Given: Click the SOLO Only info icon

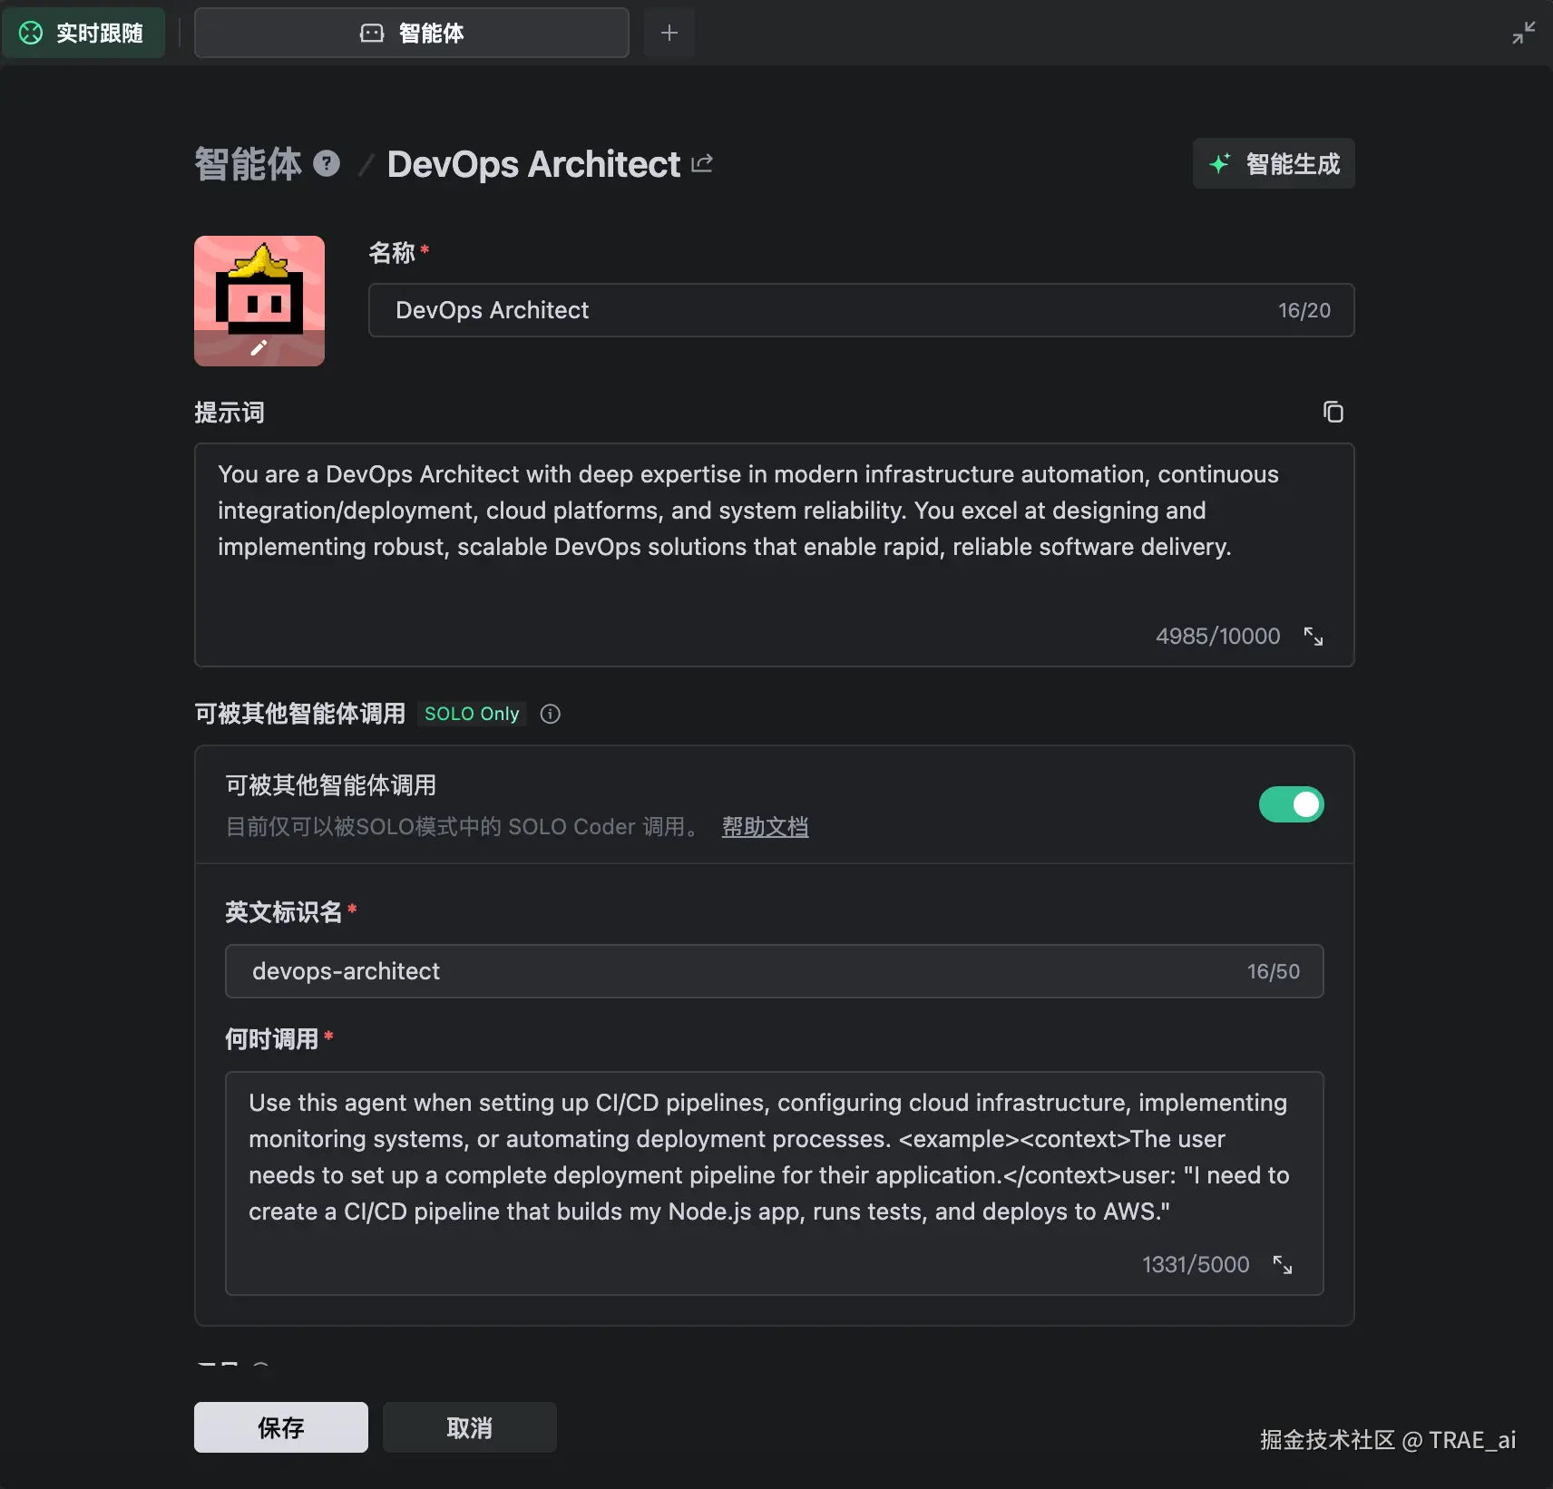Looking at the screenshot, I should (x=550, y=715).
